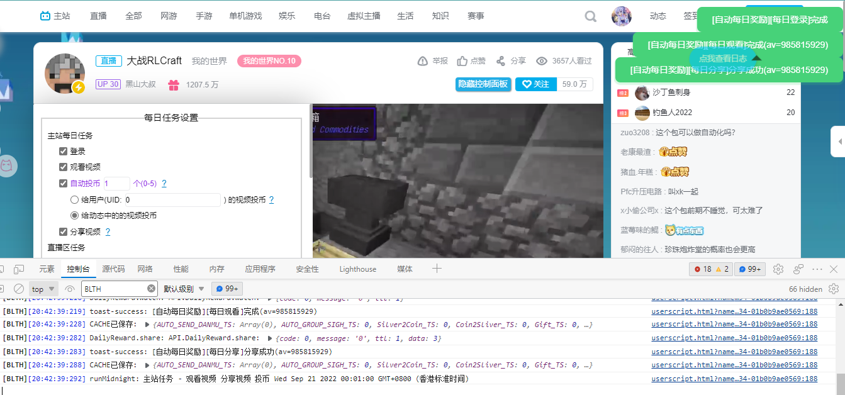Click the 隐藏控制面板 button
This screenshot has width=845, height=395.
coord(483,84)
